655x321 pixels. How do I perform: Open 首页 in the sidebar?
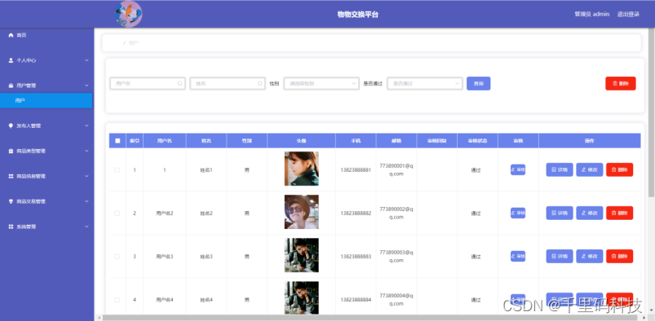pos(22,36)
